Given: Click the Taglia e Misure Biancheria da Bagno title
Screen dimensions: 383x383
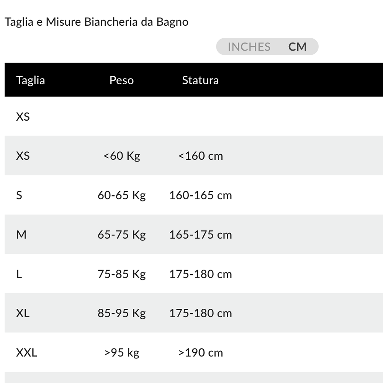Looking at the screenshot, I should pos(97,22).
